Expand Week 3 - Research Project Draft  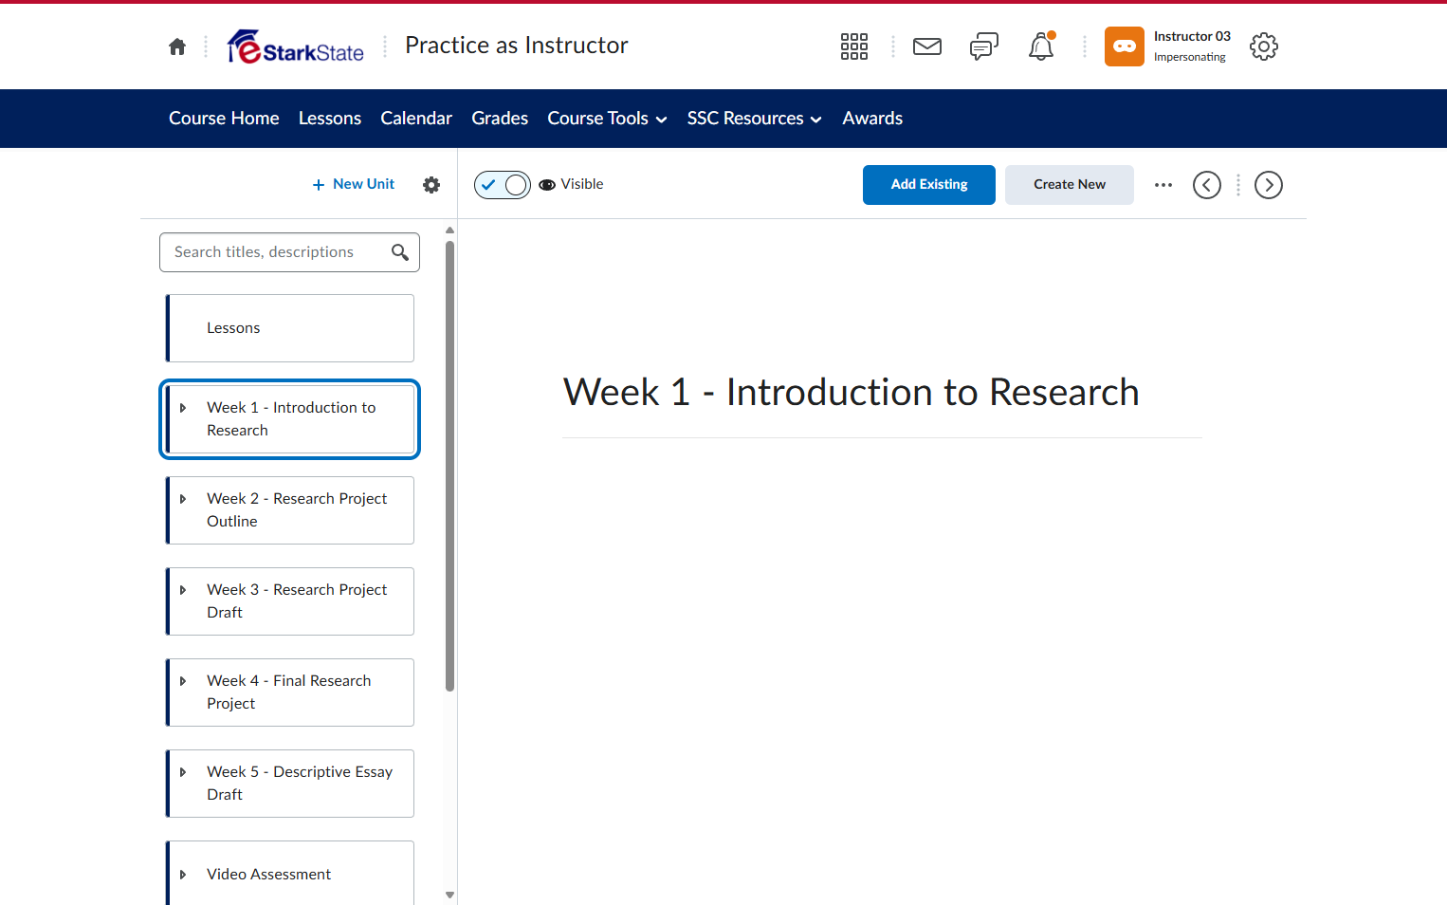click(183, 590)
